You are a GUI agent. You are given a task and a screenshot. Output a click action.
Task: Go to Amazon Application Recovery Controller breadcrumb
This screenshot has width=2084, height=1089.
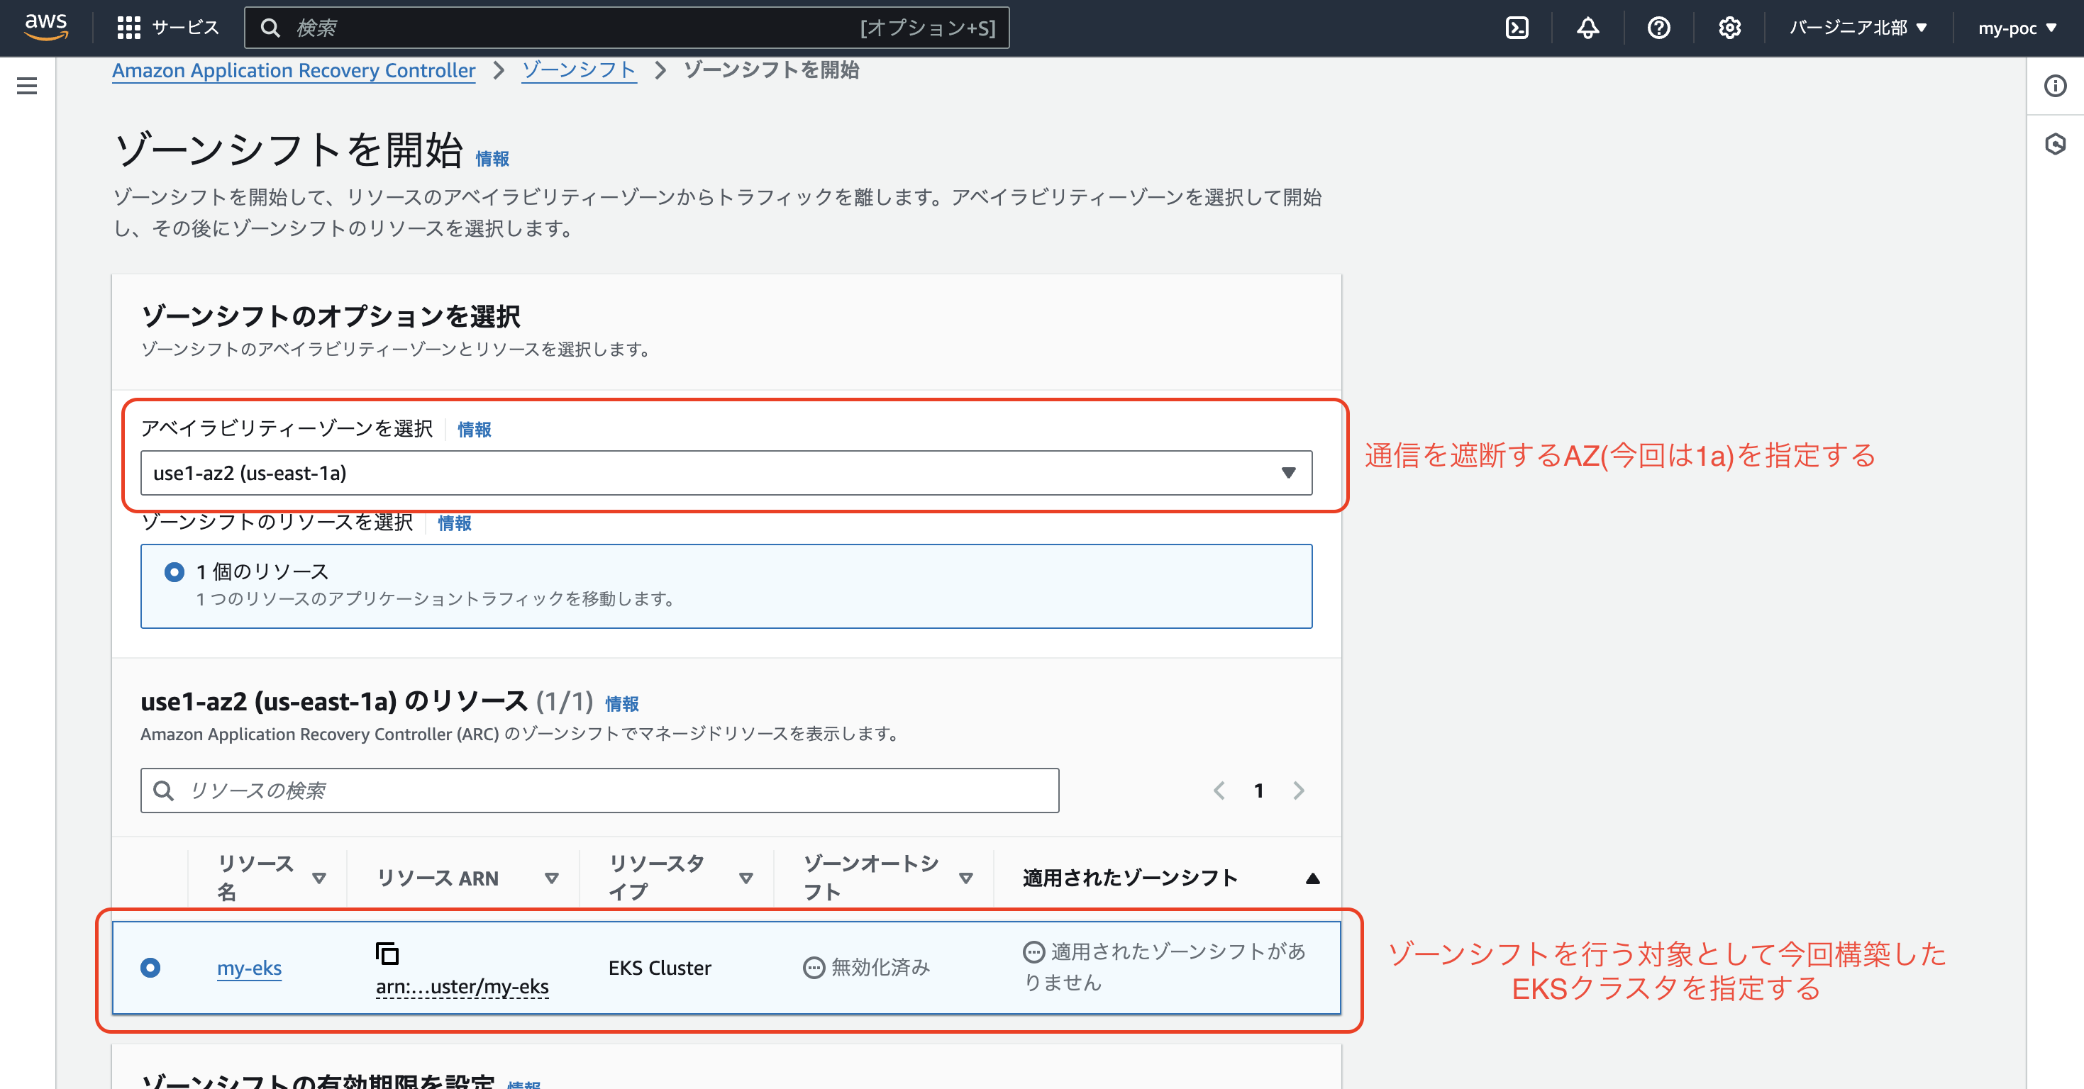[294, 70]
